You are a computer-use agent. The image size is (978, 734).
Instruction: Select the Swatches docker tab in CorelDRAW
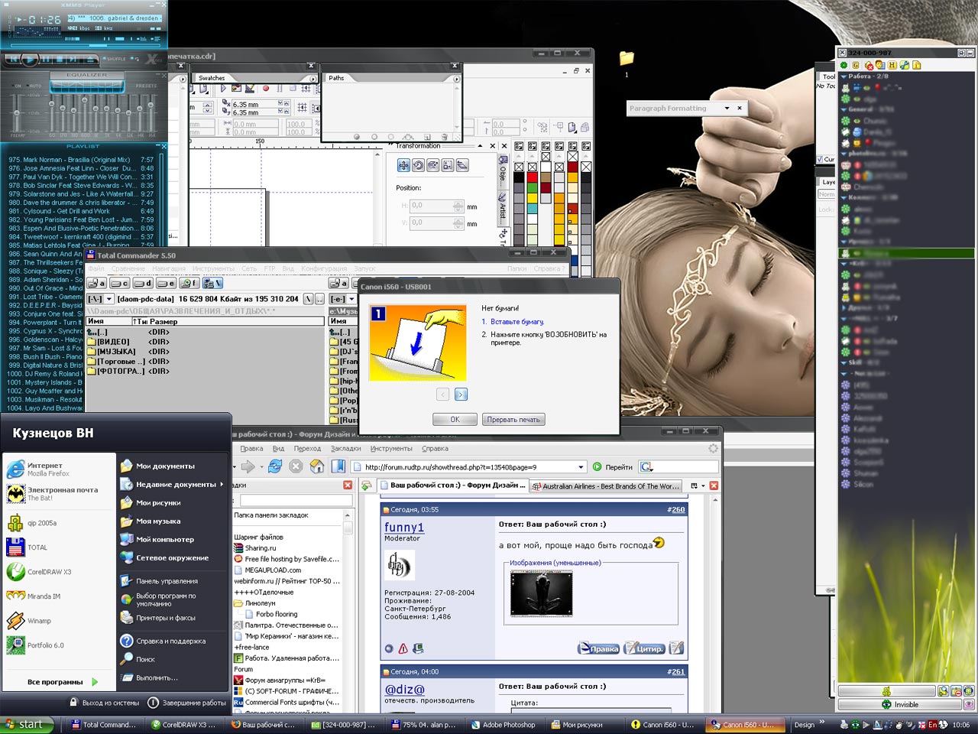coord(212,78)
